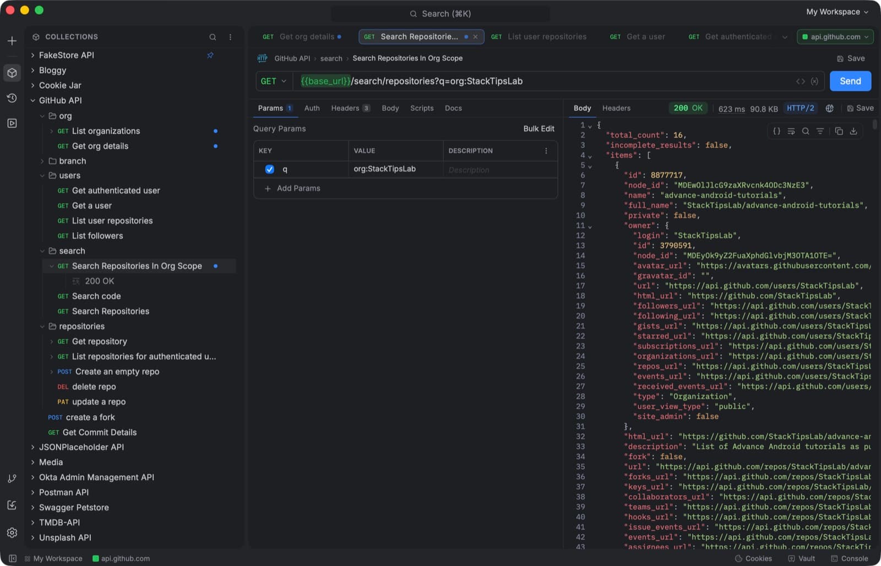Click the import icon in left sidebar
Screen dimensions: 881x566
(12, 505)
